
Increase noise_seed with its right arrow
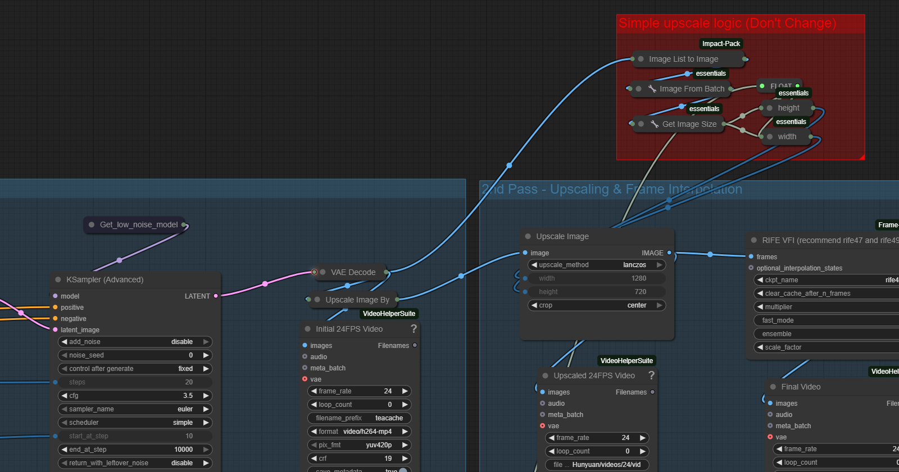[x=206, y=355]
